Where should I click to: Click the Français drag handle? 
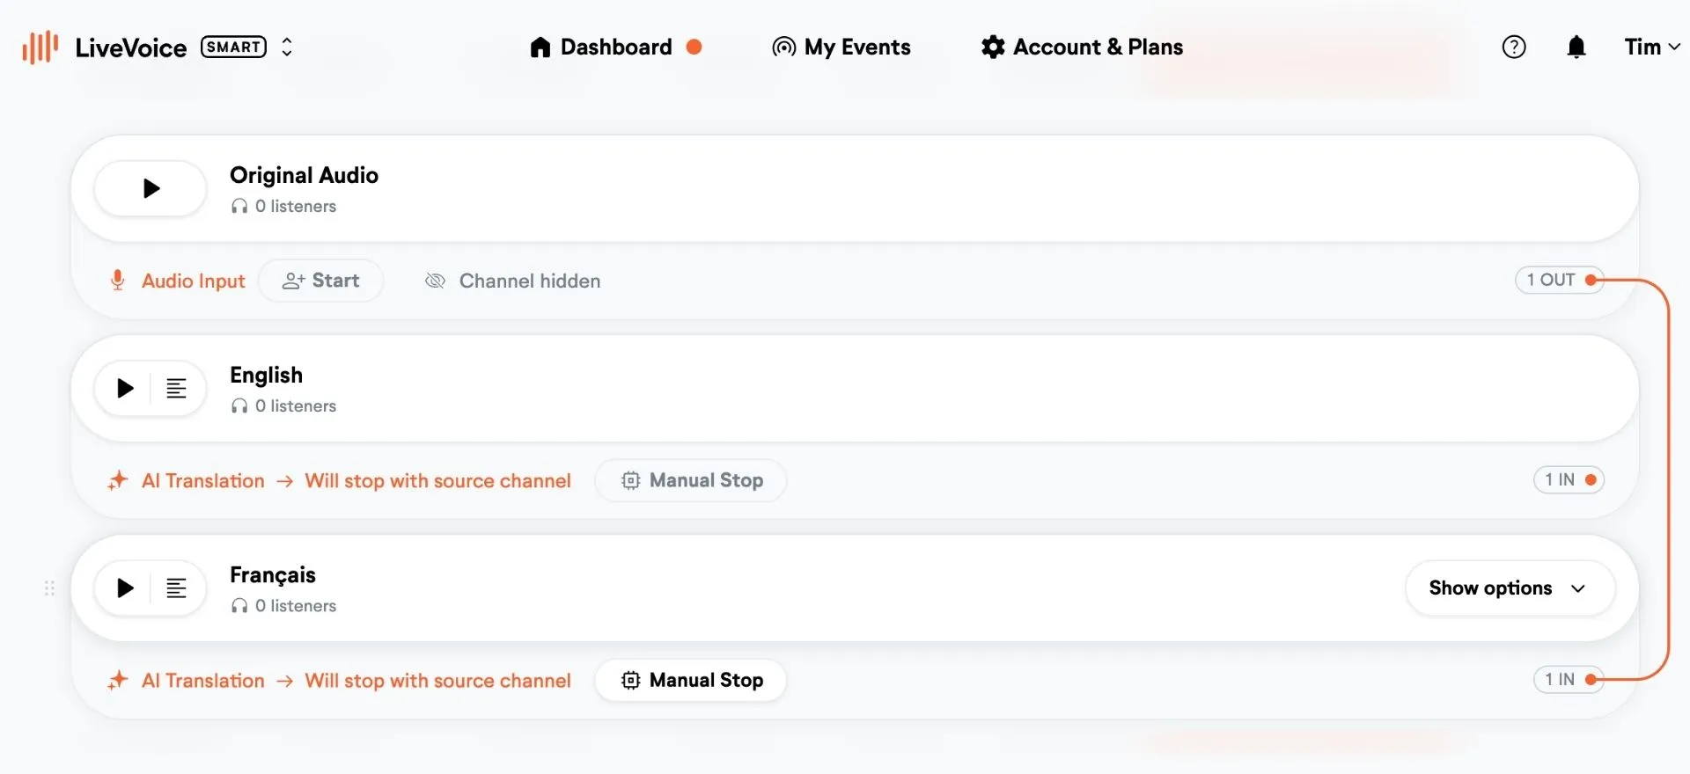pyautogui.click(x=49, y=588)
